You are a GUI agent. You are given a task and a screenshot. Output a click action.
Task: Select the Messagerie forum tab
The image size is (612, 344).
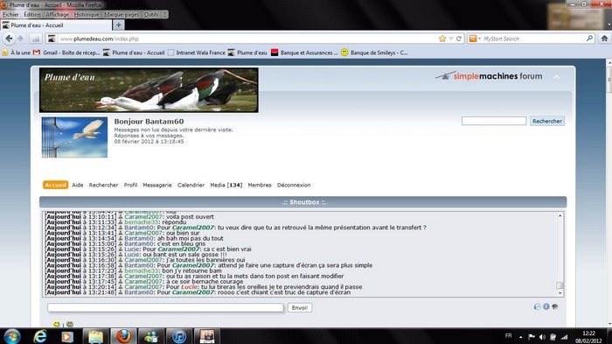(156, 185)
